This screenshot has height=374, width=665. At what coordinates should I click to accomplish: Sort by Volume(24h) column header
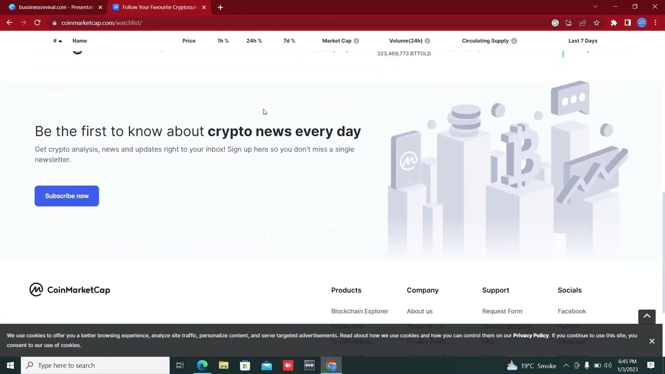point(406,41)
